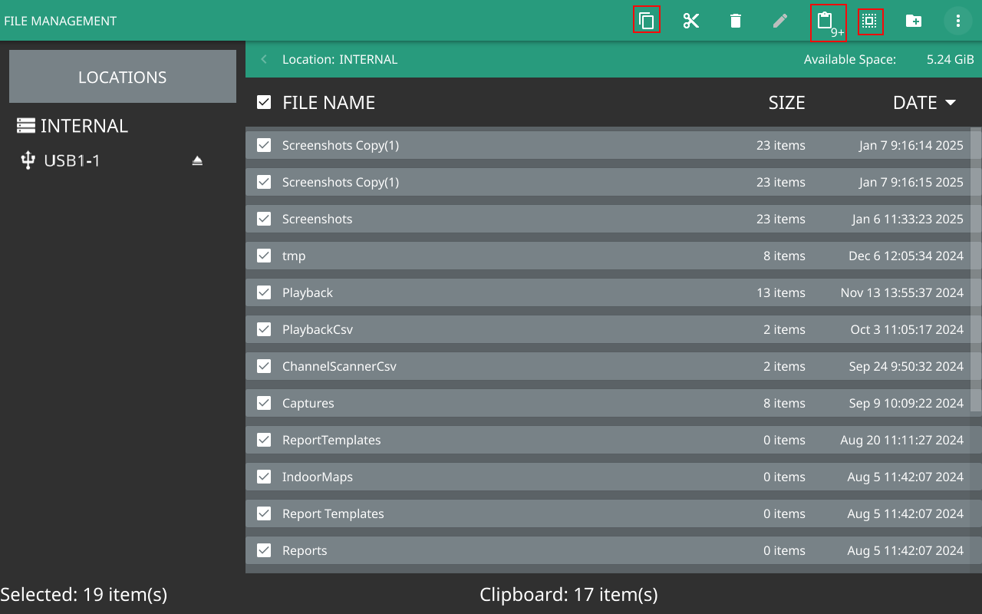Screen dimensions: 982x614
Task: Click the Cut scissors icon
Action: coord(691,21)
